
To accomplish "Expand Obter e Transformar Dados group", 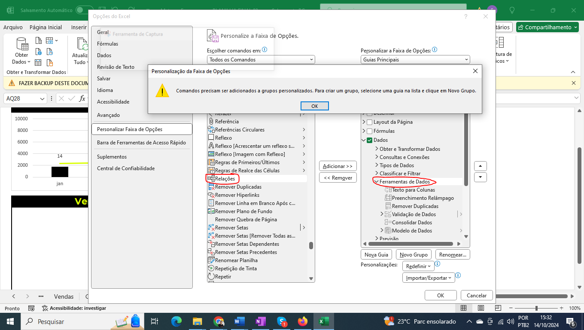I will [377, 149].
